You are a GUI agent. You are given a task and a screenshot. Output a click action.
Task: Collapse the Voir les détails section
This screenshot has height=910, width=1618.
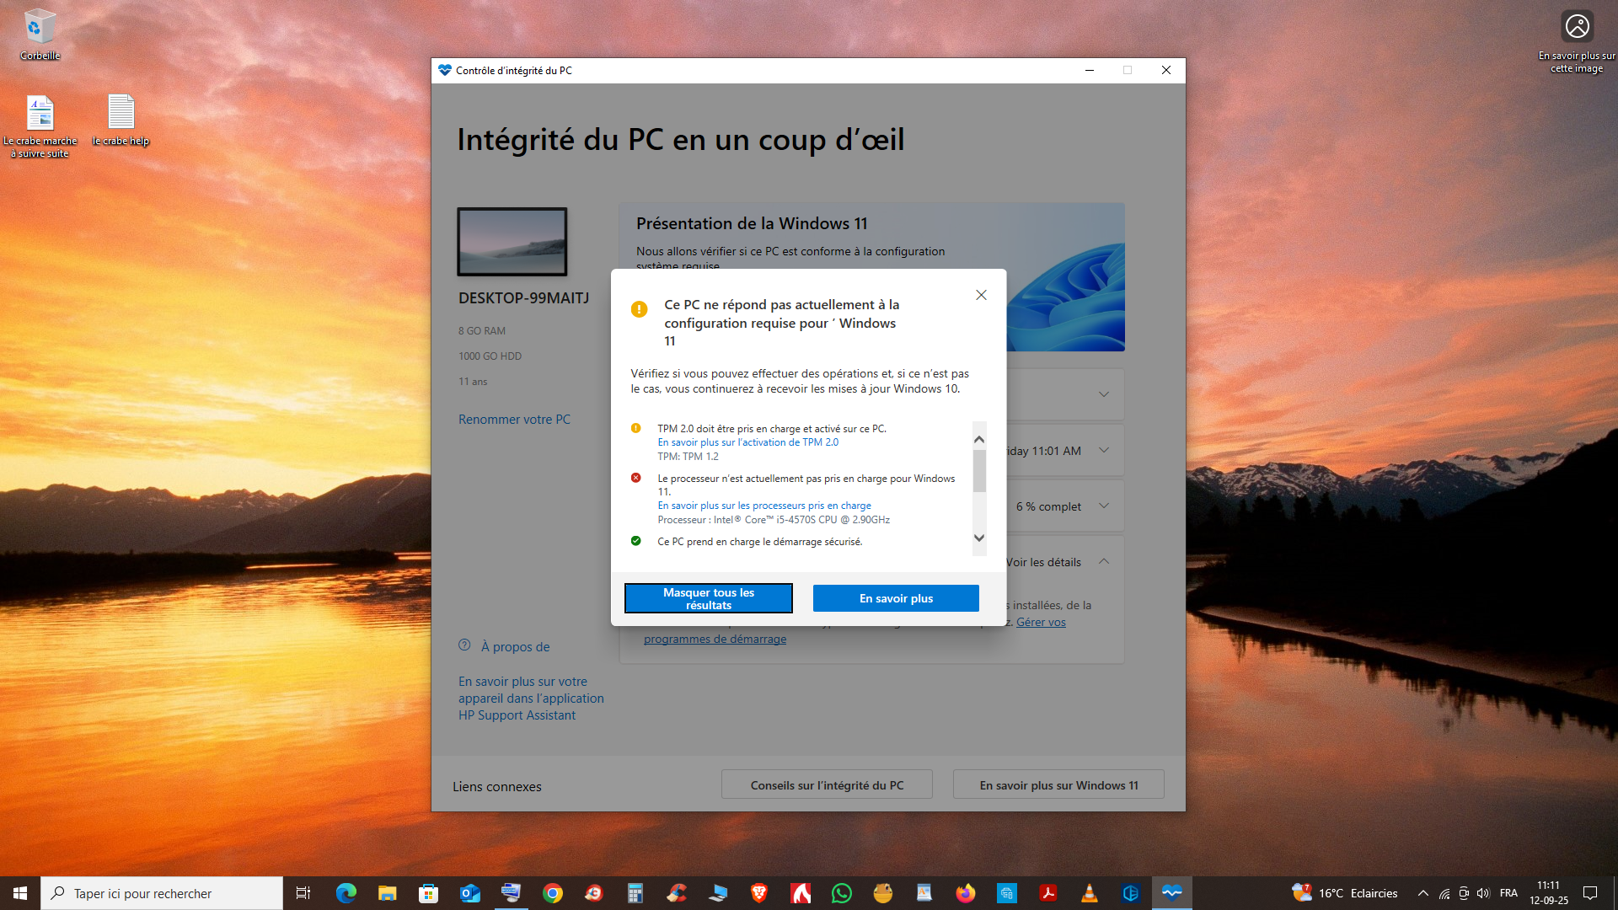[x=1104, y=562]
